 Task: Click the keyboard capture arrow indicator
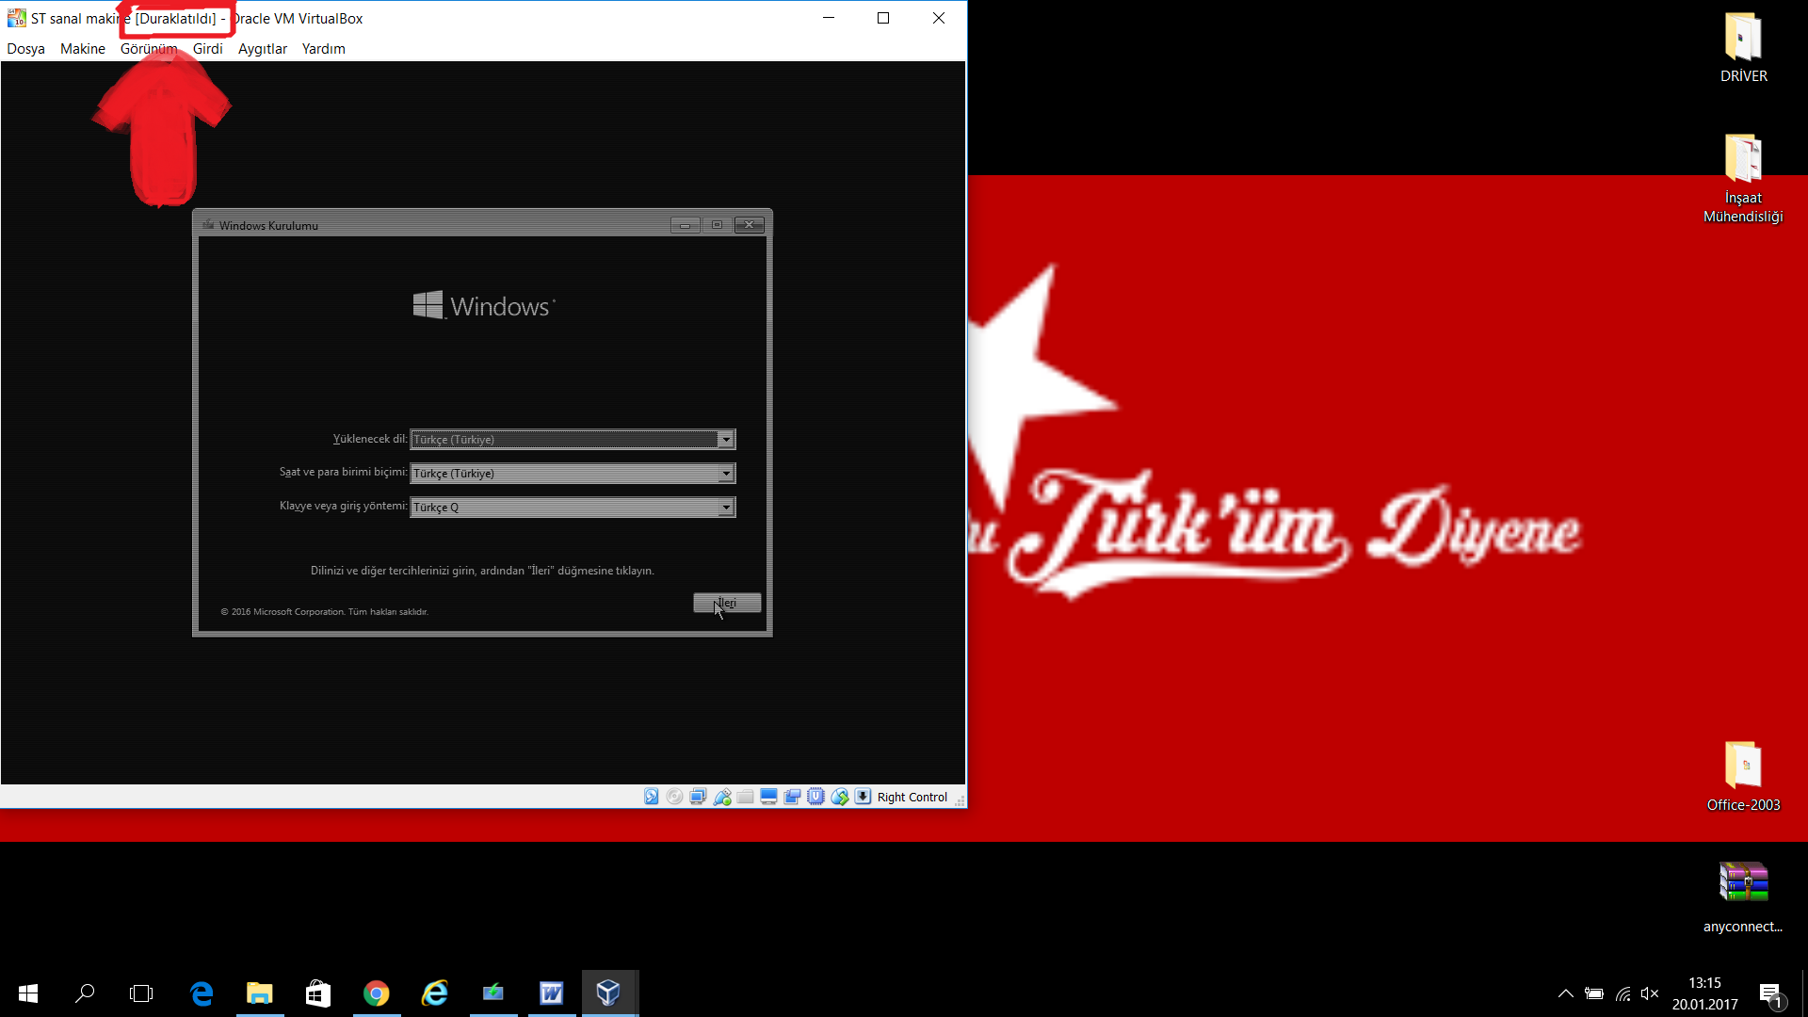coord(863,797)
